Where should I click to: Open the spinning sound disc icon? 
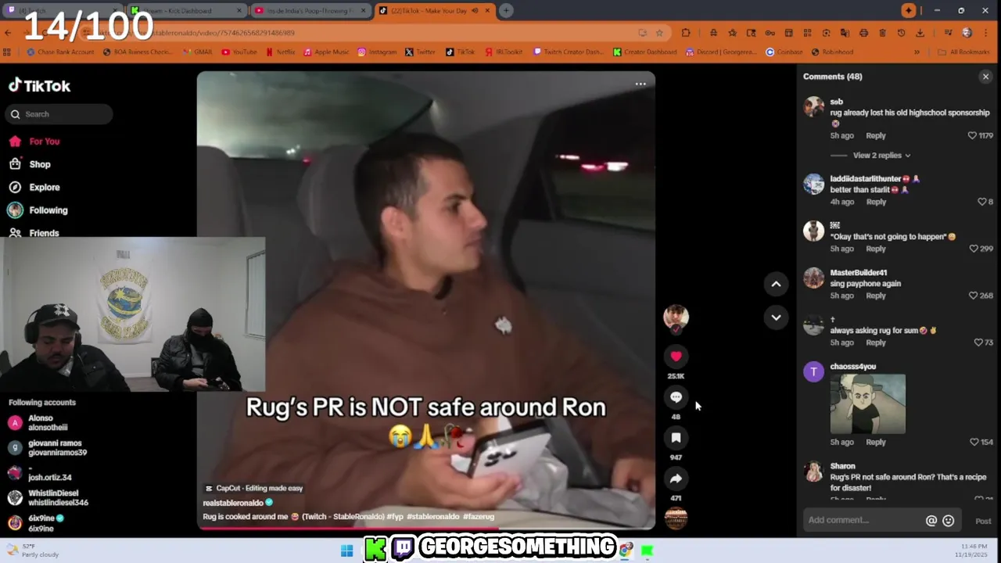(x=676, y=518)
